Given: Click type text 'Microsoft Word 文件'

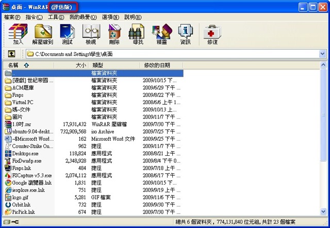Looking at the screenshot, I should pyautogui.click(x=113, y=139).
